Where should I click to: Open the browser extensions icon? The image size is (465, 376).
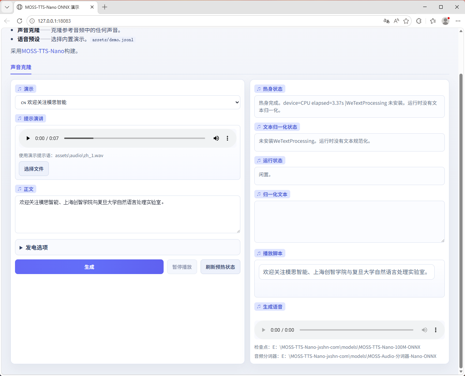point(419,21)
